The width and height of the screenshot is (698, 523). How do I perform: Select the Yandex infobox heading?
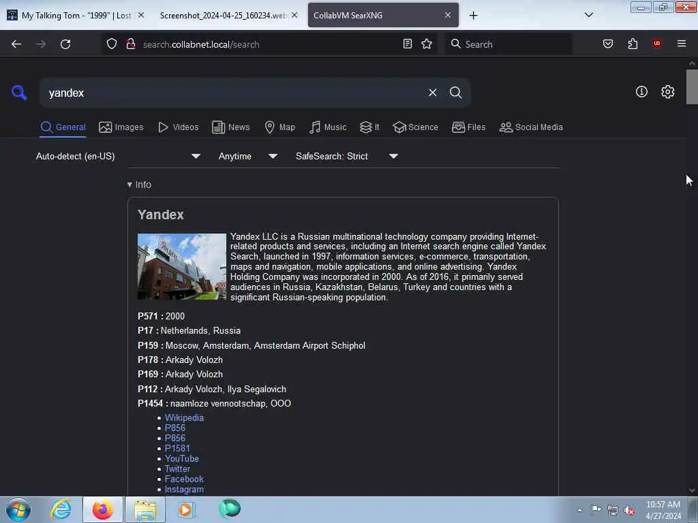[161, 215]
